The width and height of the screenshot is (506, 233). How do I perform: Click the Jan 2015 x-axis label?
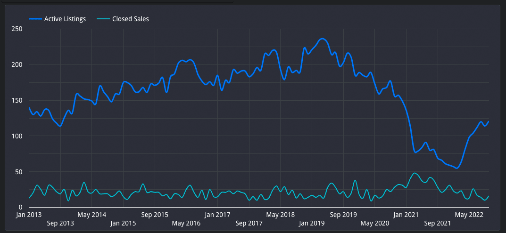(x=123, y=223)
